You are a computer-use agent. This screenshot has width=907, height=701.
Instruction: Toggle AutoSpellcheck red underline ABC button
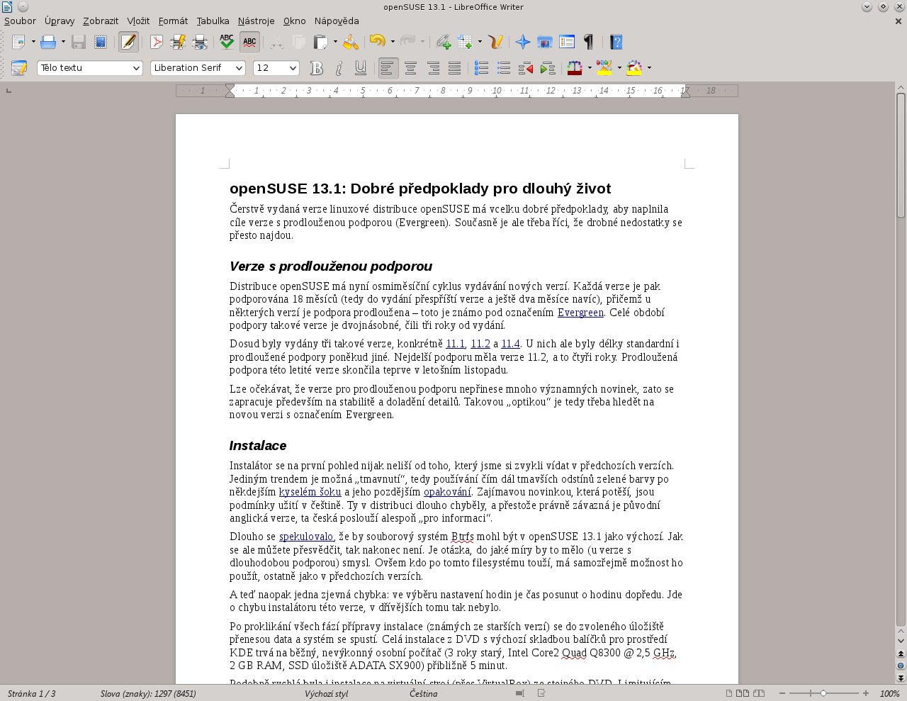249,42
